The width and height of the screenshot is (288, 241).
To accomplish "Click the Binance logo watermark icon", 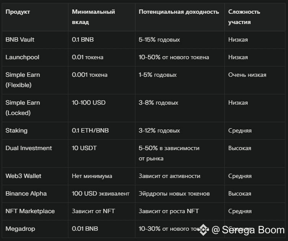I will click(203, 230).
